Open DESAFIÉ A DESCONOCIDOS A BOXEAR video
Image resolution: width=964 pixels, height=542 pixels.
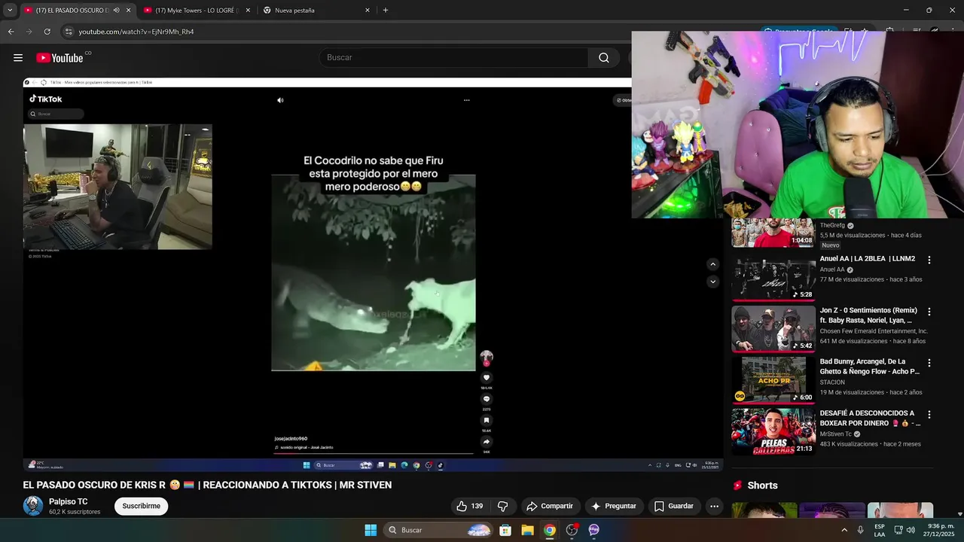[x=773, y=431]
